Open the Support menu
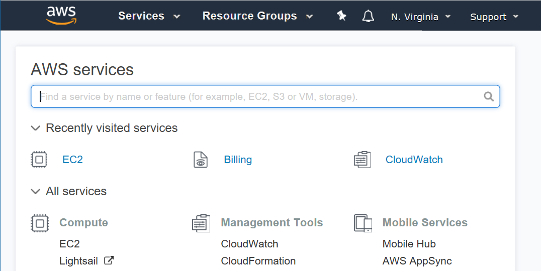Image resolution: width=541 pixels, height=271 pixels. 494,17
